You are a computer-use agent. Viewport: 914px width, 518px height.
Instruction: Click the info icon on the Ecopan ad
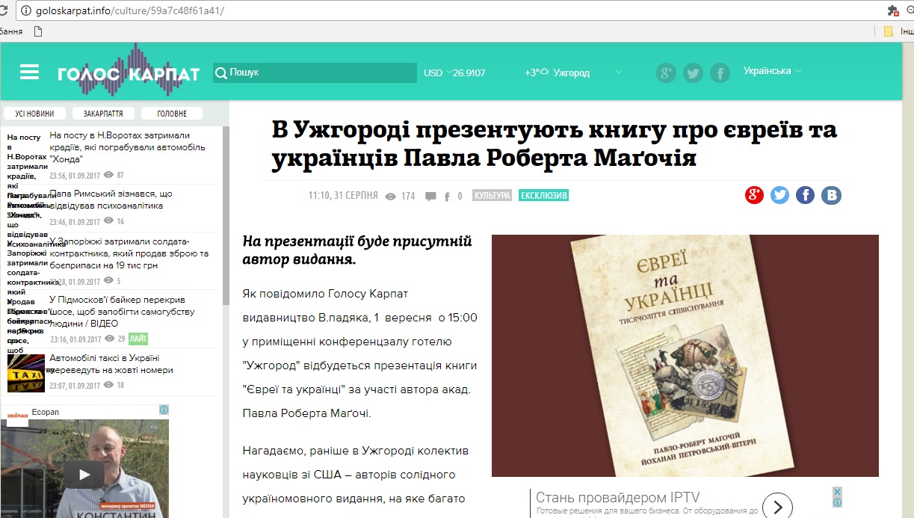[x=164, y=410]
